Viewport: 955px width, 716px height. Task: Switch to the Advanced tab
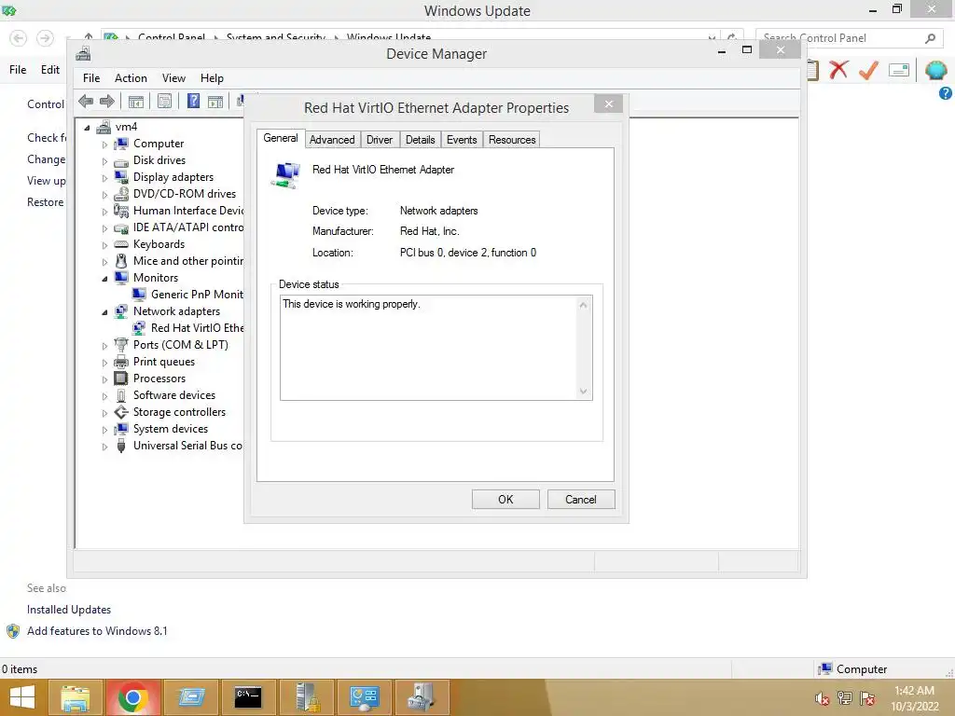pos(332,140)
